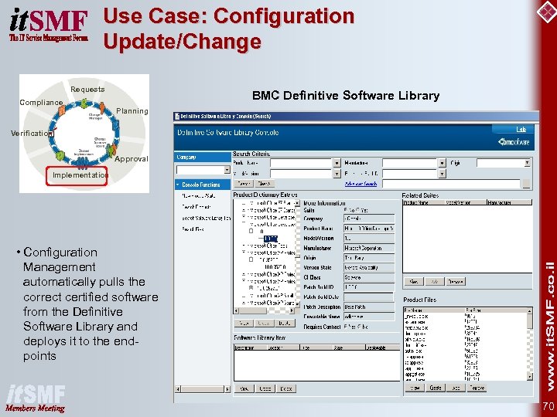Select the highlighted version node in product tree
Image resolution: width=557 pixels, height=417 pixels.
pyautogui.click(x=271, y=239)
